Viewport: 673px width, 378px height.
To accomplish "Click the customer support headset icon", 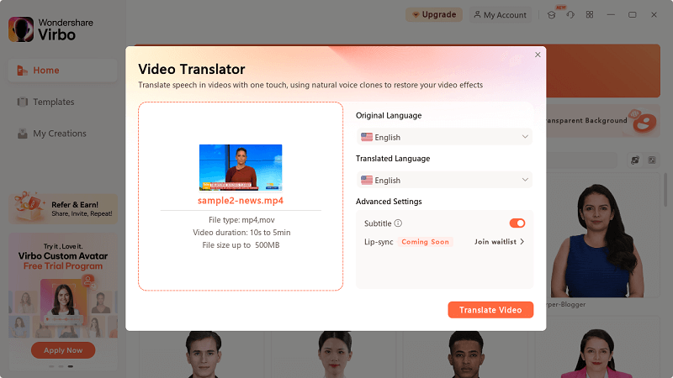I will (x=570, y=15).
